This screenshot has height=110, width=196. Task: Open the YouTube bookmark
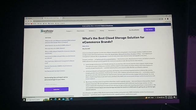coord(33,24)
